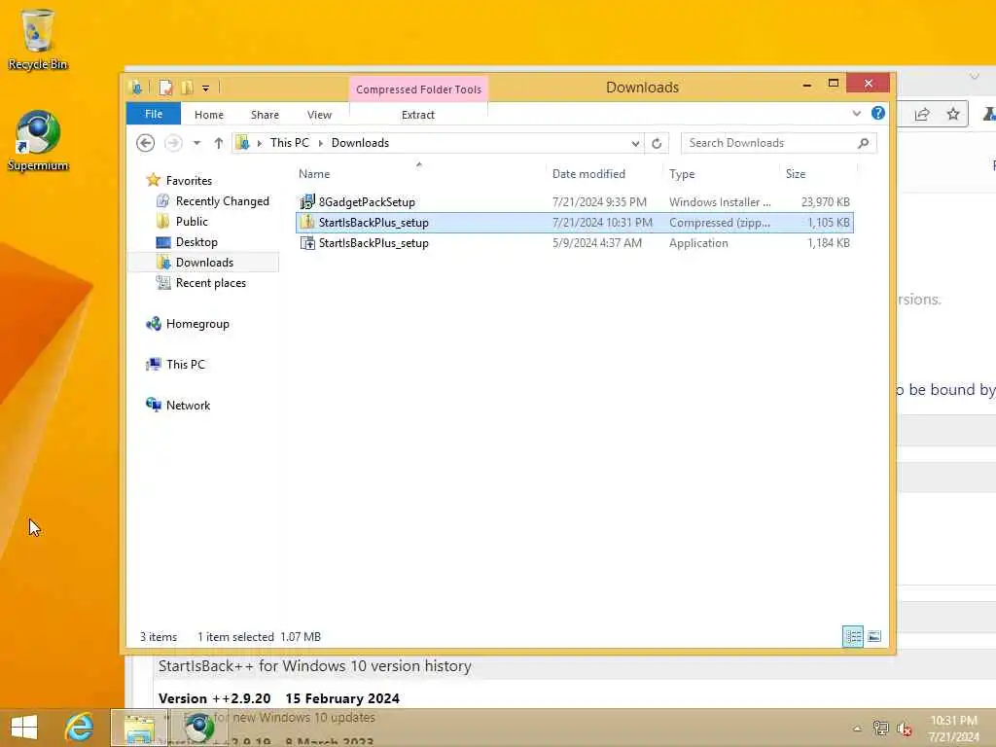Screen dimensions: 996x747
Task: Click the Forward navigation arrow in Explorer
Action: (173, 143)
